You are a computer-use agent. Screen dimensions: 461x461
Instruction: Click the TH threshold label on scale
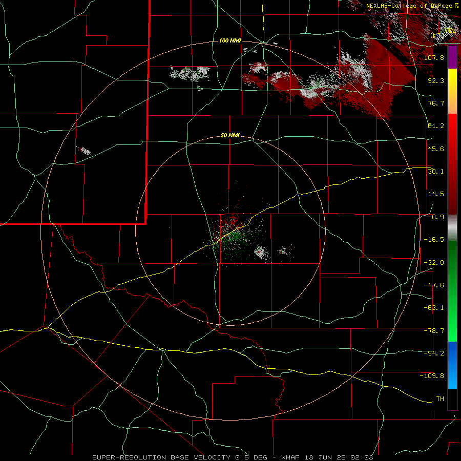pos(440,399)
